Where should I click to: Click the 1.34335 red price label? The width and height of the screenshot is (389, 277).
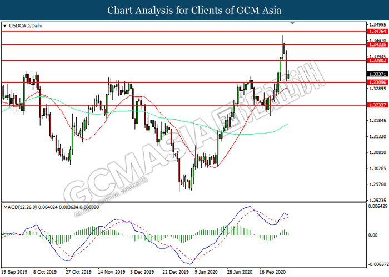point(377,44)
